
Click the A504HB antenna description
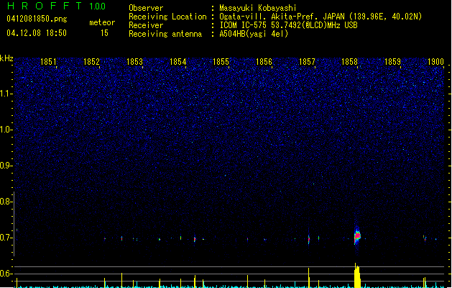point(254,34)
